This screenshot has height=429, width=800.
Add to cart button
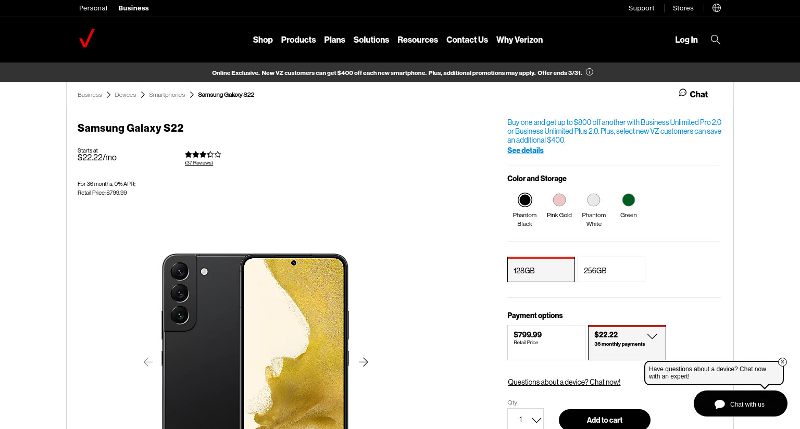click(605, 420)
